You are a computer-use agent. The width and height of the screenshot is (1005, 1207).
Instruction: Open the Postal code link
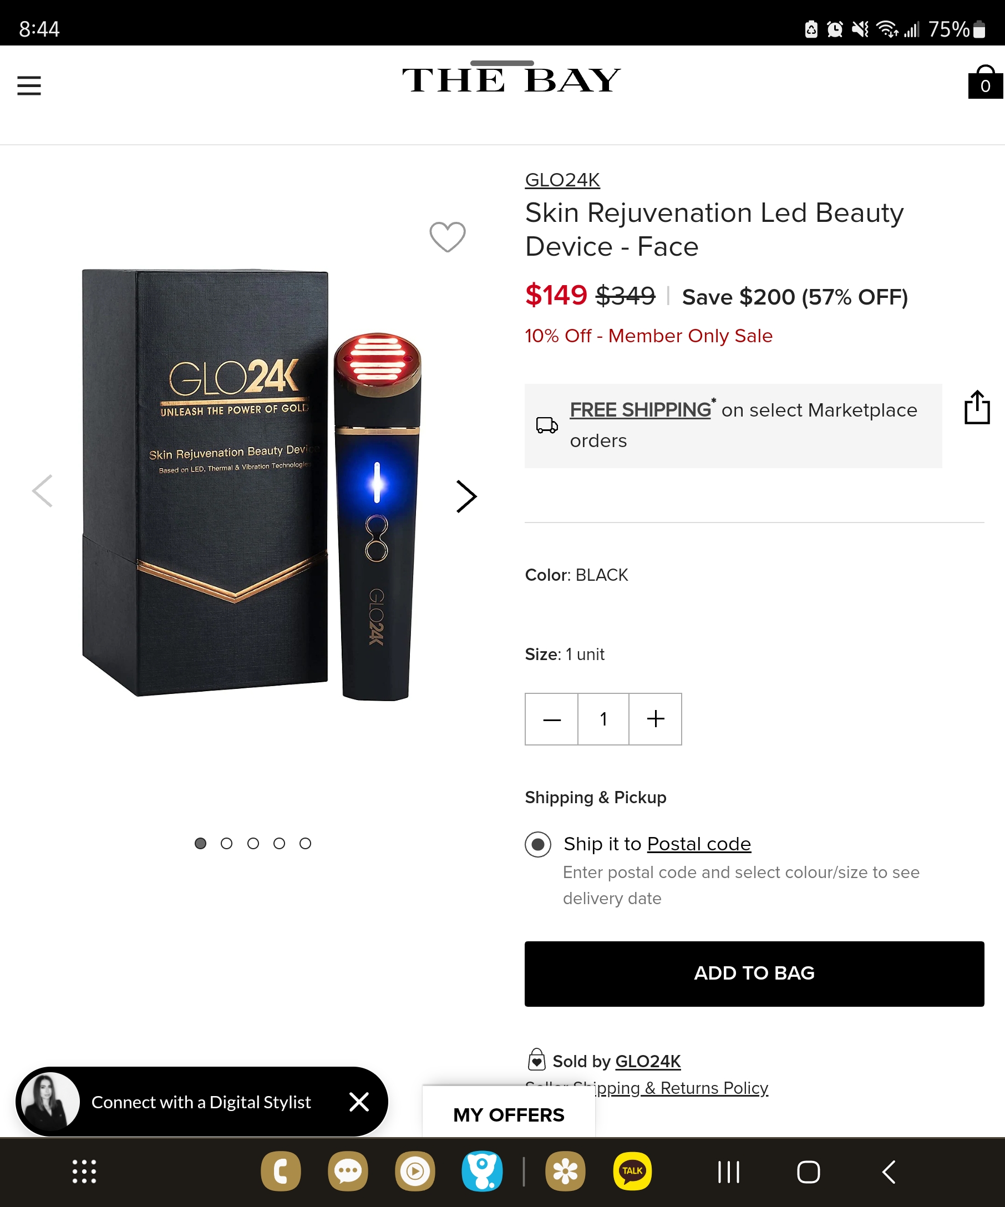(699, 844)
